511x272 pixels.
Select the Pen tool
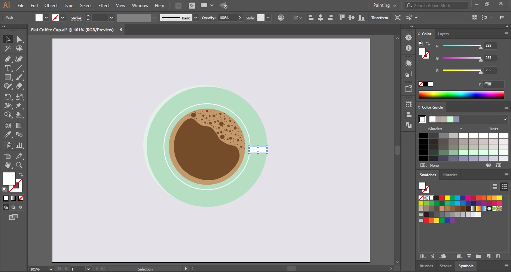7,59
